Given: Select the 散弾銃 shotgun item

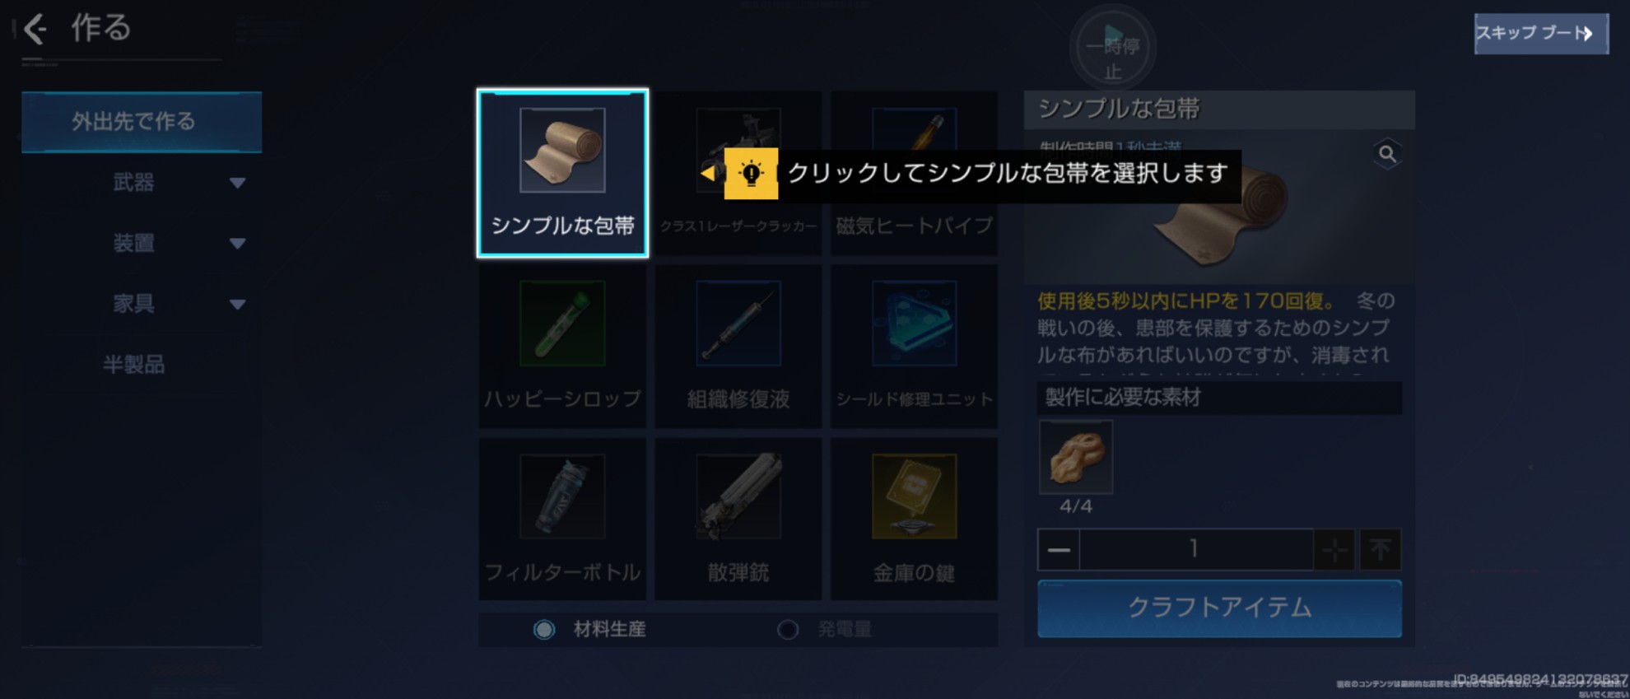Looking at the screenshot, I should (x=738, y=519).
